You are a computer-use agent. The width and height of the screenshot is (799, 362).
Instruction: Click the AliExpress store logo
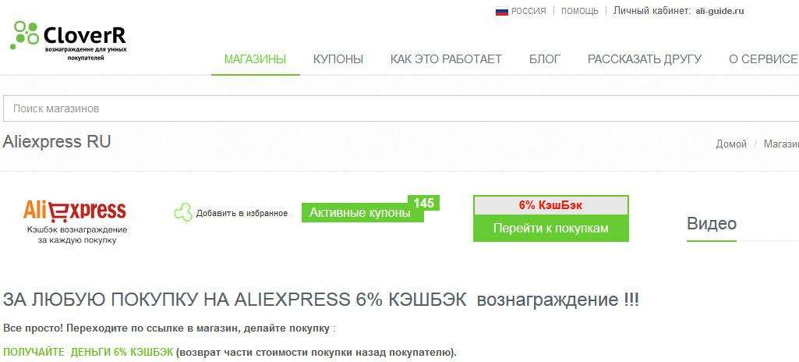(75, 210)
